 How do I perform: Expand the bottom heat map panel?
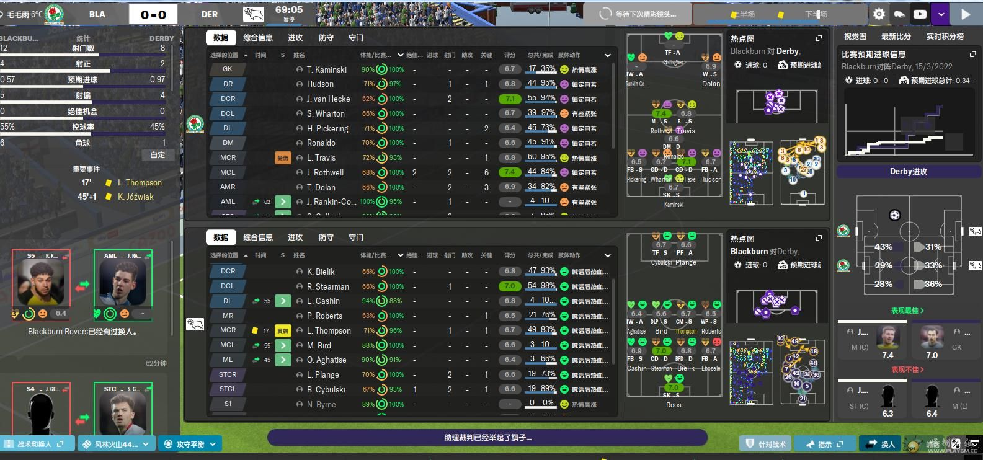(x=818, y=238)
